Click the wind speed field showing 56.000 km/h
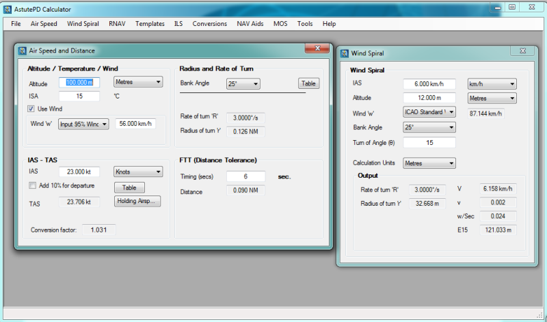The height and width of the screenshot is (322, 547). tap(135, 124)
